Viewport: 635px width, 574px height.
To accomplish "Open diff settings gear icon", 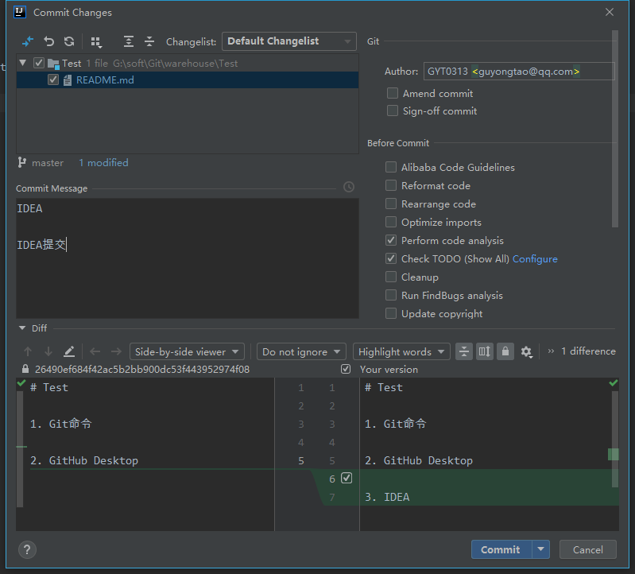I will click(x=526, y=351).
